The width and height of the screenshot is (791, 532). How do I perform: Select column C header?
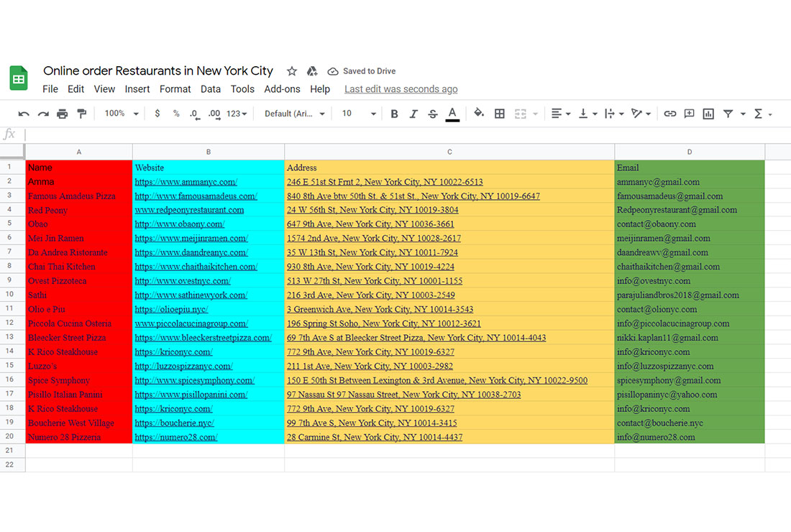click(x=449, y=152)
